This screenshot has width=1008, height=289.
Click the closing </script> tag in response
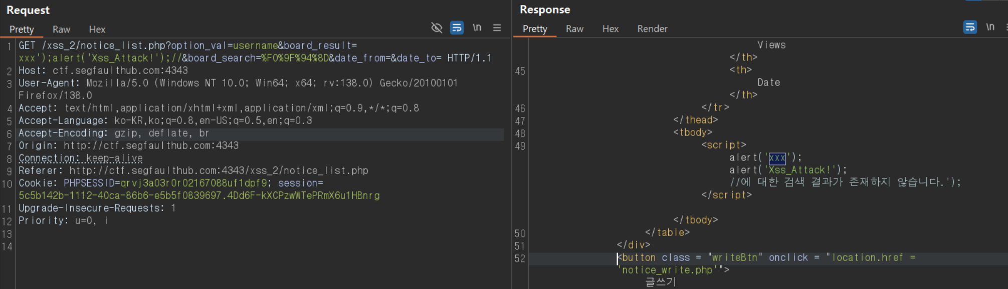click(x=727, y=195)
